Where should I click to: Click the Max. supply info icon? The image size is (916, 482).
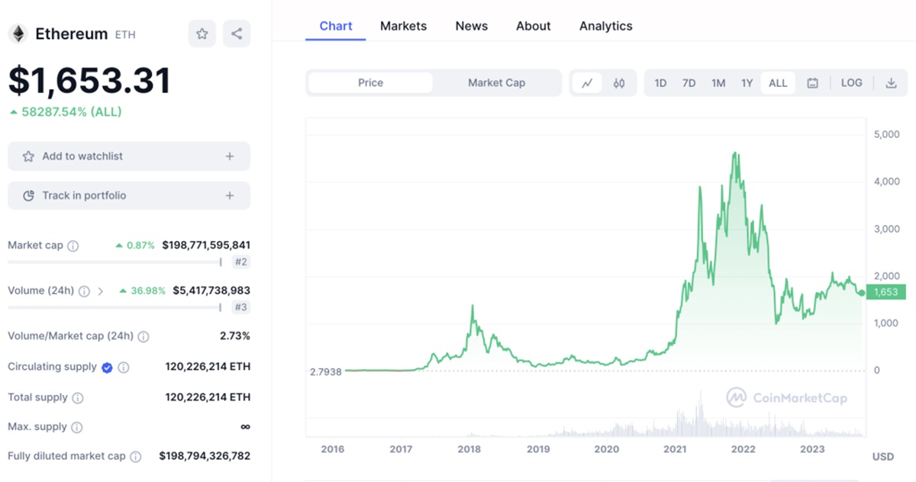point(76,427)
